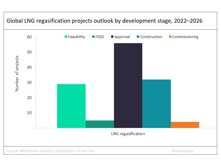Viewport: 221px width, 166px height.
Task: Select the 'Number of projects' axis title
Action: click(17, 74)
